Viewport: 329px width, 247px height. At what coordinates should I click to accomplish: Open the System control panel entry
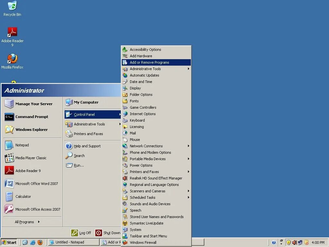[x=156, y=230]
